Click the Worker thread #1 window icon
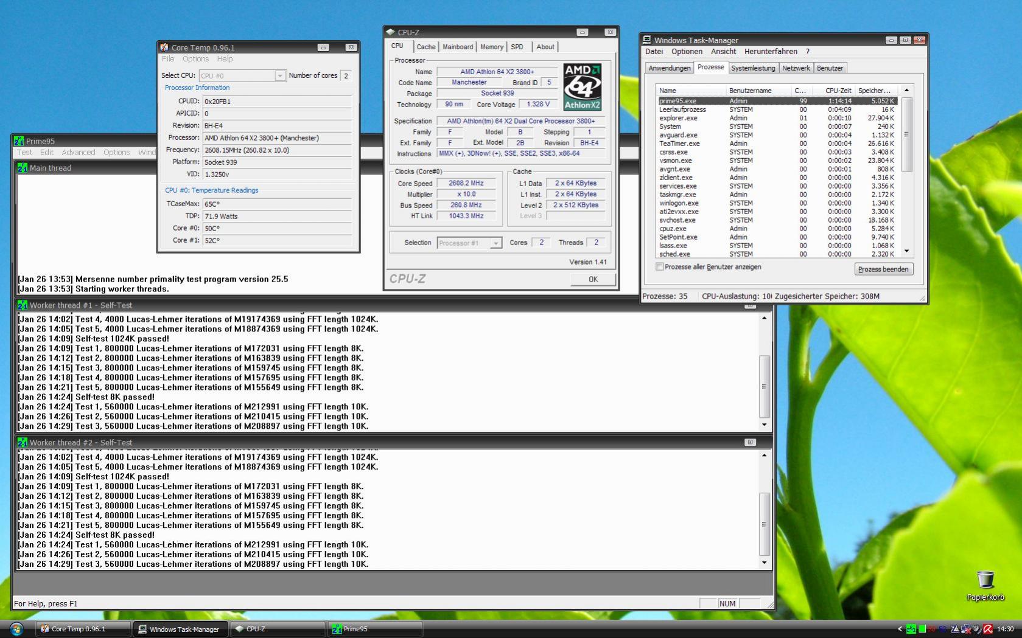 (23, 305)
